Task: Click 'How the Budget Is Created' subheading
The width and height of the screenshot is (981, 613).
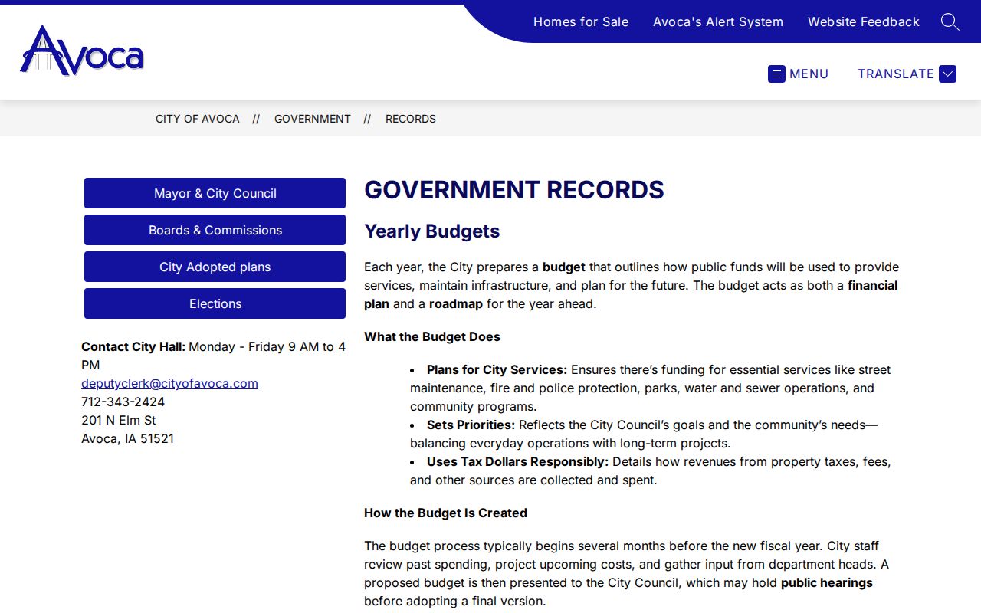Action: 445,513
